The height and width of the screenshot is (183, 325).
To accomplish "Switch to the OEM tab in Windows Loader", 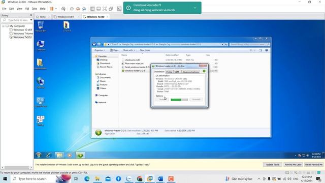I will click(177, 72).
